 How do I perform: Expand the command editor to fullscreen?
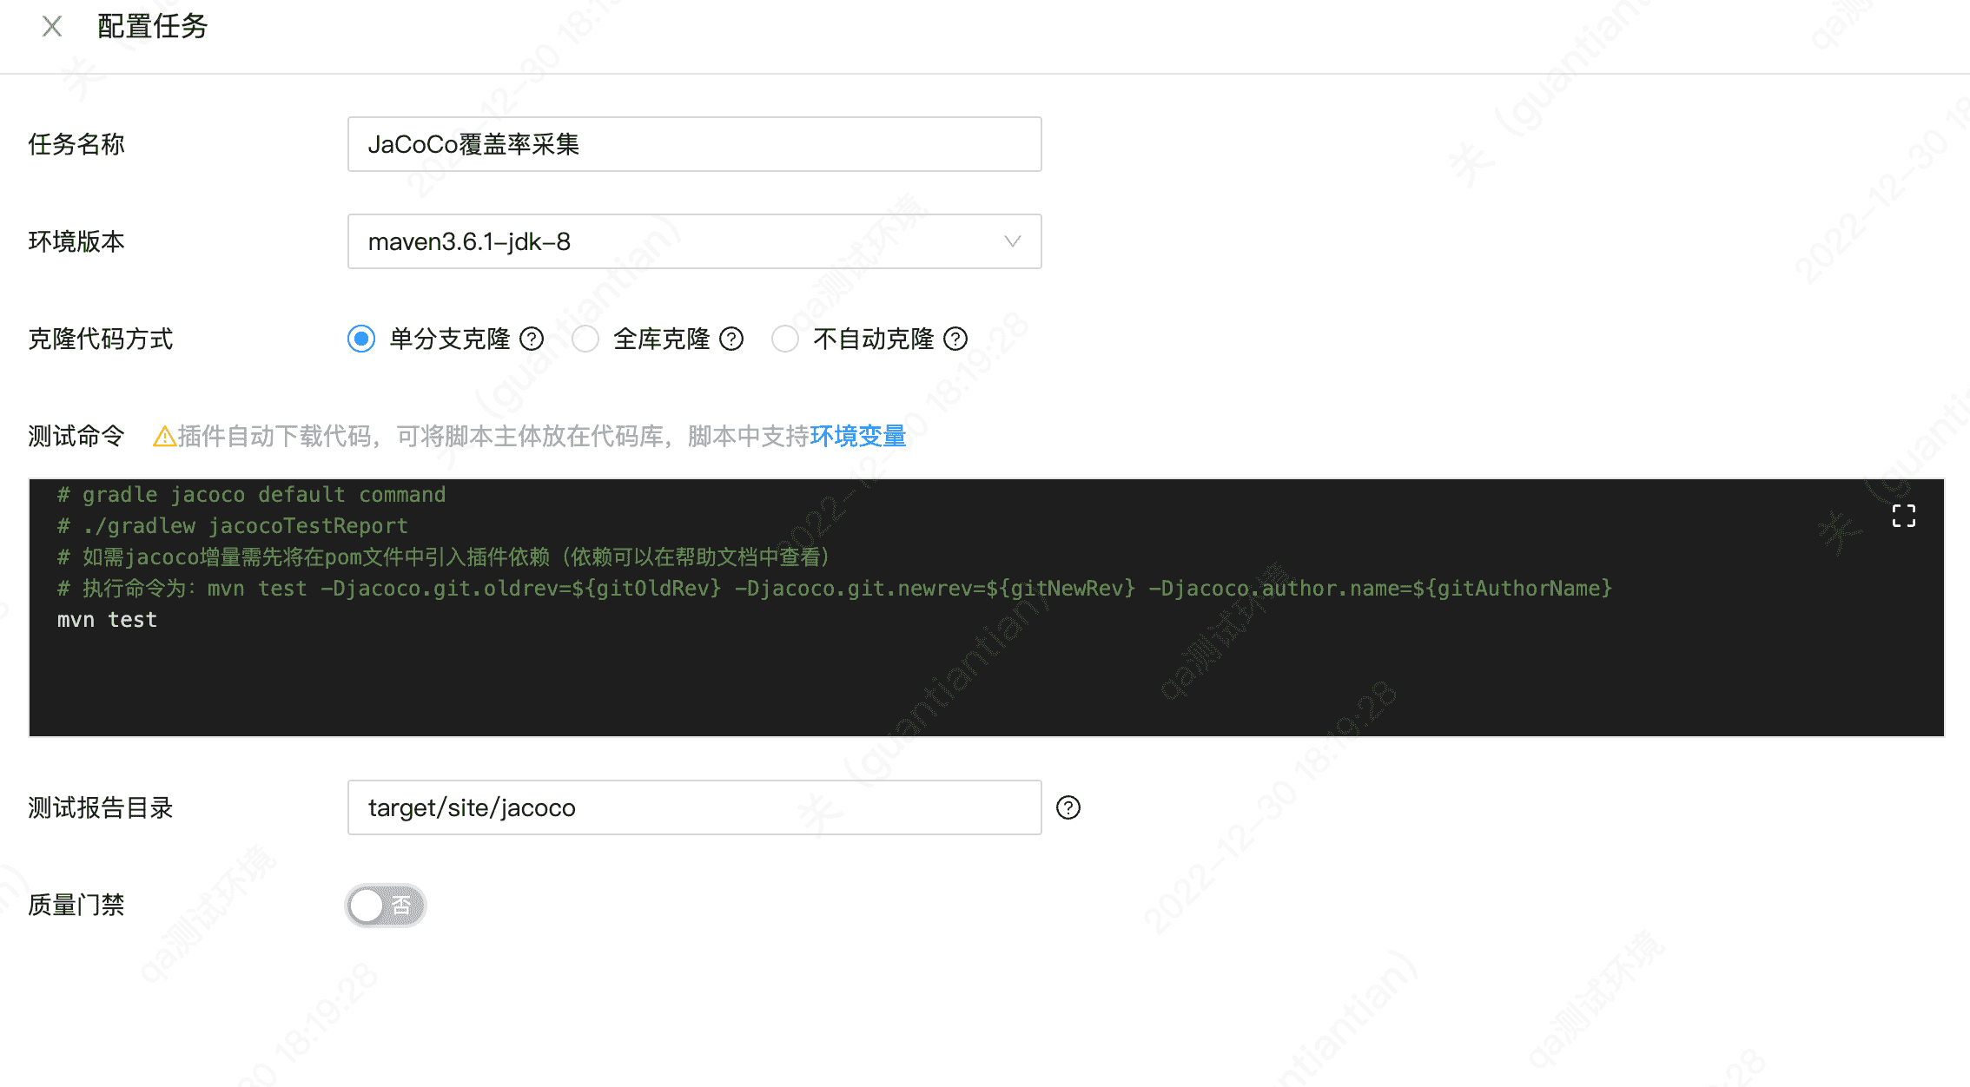(1903, 515)
